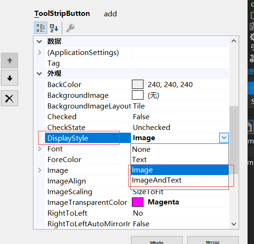Click the 取消 button
This screenshot has height=244, width=254.
click(213, 240)
